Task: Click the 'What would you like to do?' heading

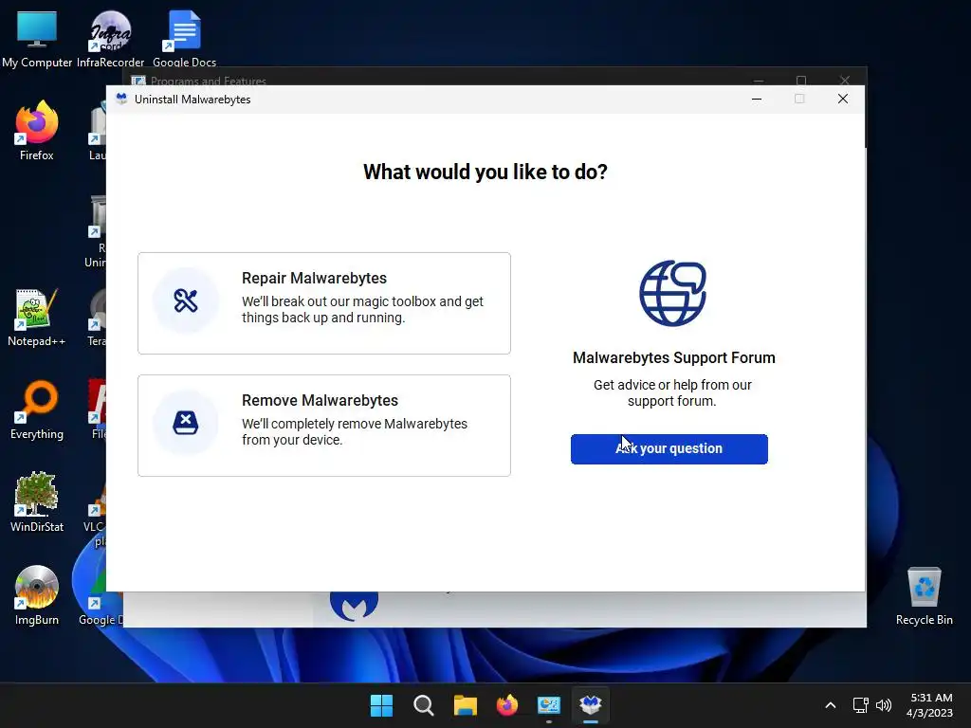Action: (x=485, y=173)
